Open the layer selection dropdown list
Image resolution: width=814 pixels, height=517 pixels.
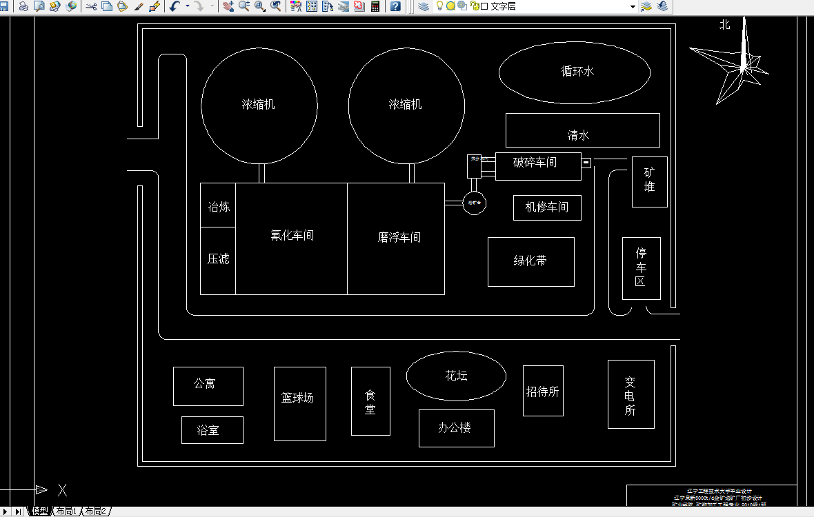click(x=633, y=7)
